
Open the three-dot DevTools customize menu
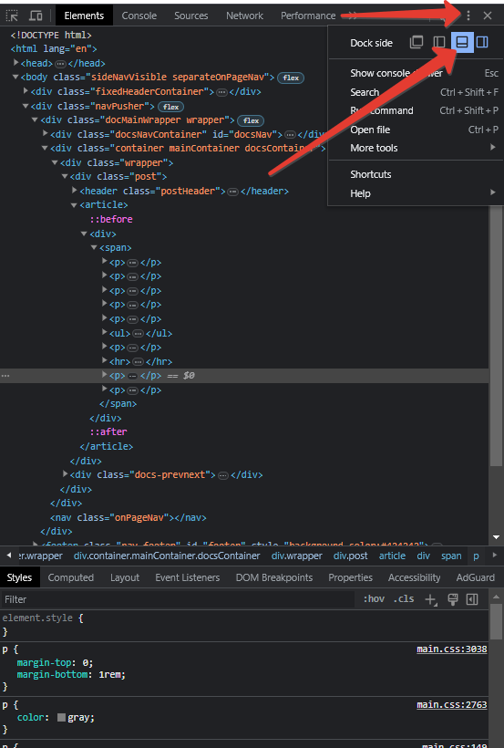468,16
